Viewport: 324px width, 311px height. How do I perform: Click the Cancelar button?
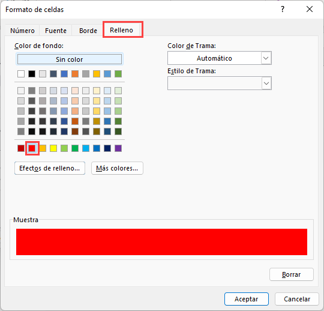[297, 299]
